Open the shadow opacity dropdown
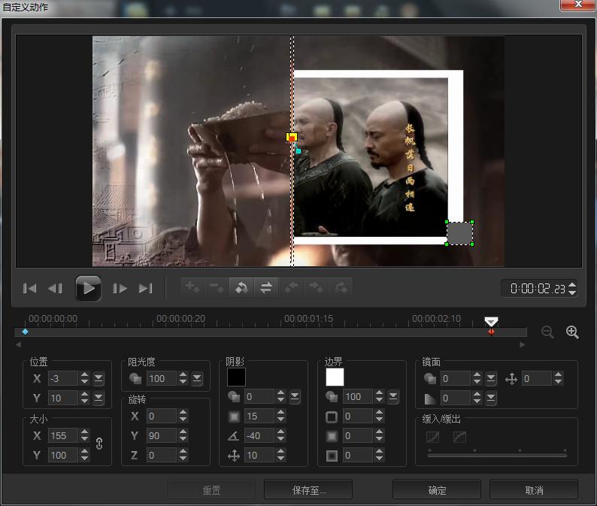This screenshot has width=597, height=506. [x=295, y=397]
